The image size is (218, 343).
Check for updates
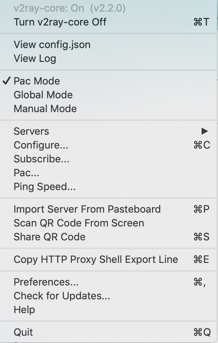pyautogui.click(x=62, y=296)
